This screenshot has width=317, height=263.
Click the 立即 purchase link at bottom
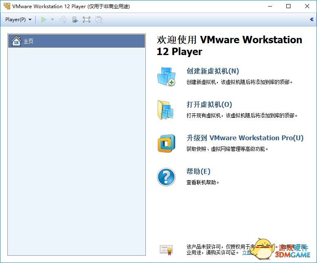247,252
